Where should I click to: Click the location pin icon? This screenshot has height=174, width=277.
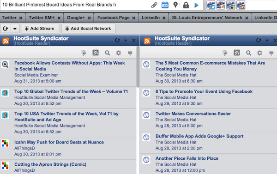coord(175,5)
